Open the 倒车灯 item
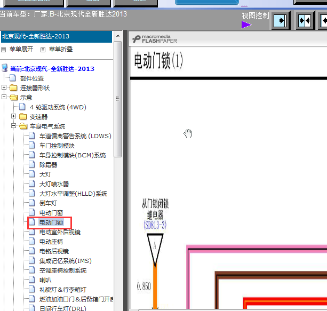 (x=48, y=203)
